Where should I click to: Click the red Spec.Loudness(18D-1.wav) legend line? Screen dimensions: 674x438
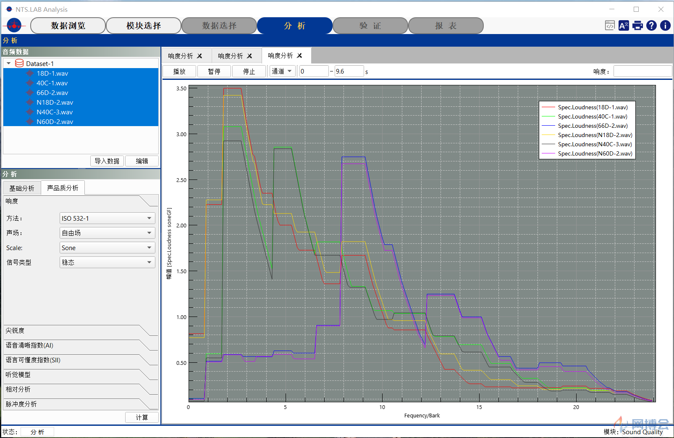(x=548, y=107)
